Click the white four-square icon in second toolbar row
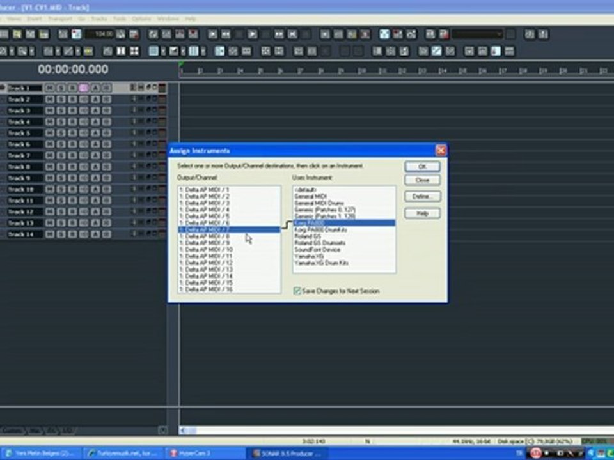614x460 pixels. click(x=134, y=51)
